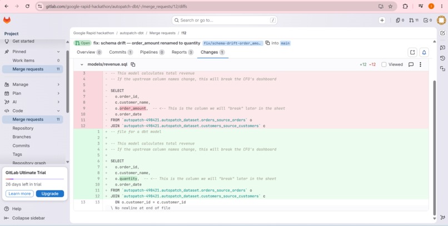Click the Collapse sidebar arrow icon
This screenshot has width=448, height=226.
pos(6,218)
